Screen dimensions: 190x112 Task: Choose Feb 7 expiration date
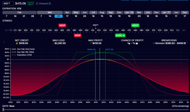click(6, 16)
